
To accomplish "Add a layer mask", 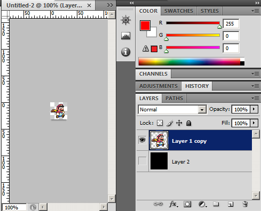I will pos(187,204).
